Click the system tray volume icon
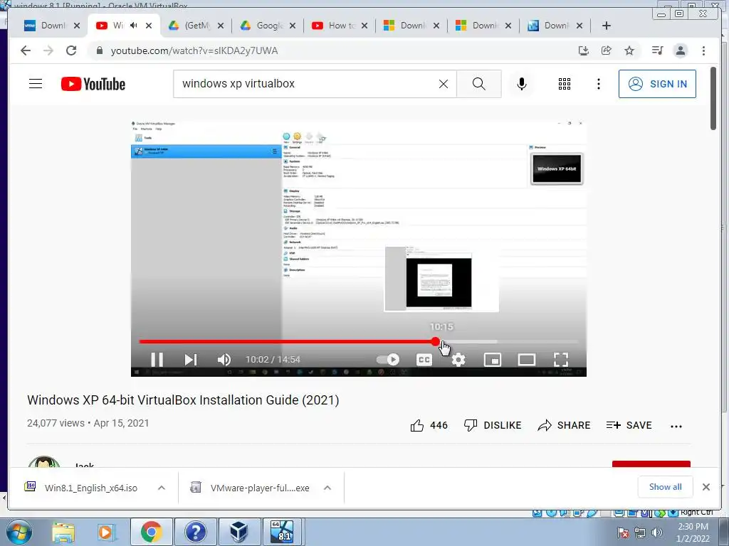Viewport: 729px width, 546px height. pos(657,532)
